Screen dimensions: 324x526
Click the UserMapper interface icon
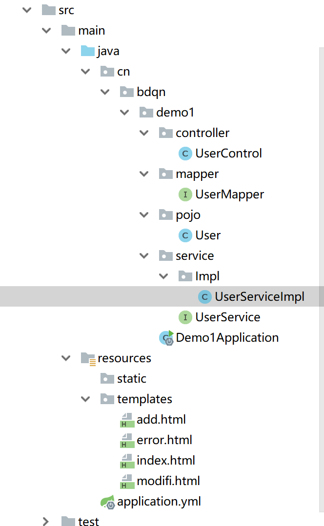click(185, 195)
